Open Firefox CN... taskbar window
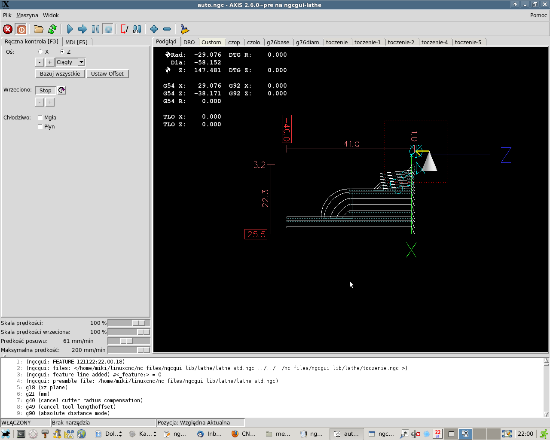Screen dimensions: 550x440 (244, 434)
